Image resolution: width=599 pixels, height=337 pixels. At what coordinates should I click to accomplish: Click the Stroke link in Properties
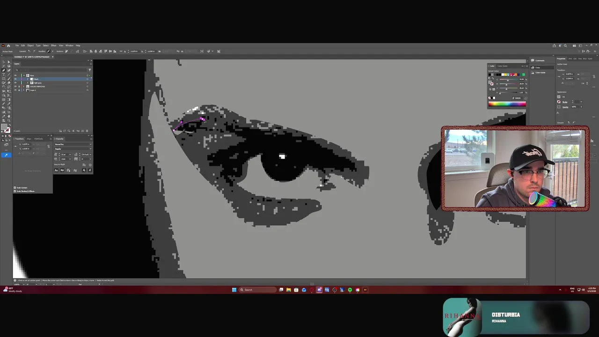565,102
